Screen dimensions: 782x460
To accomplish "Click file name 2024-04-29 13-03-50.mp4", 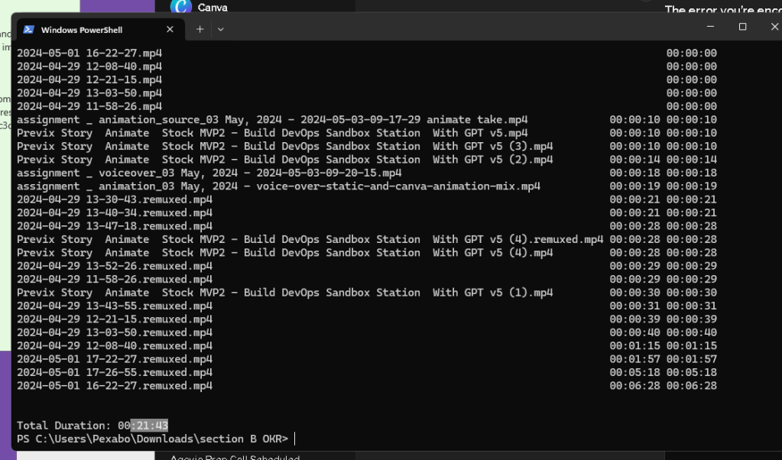I will (89, 93).
